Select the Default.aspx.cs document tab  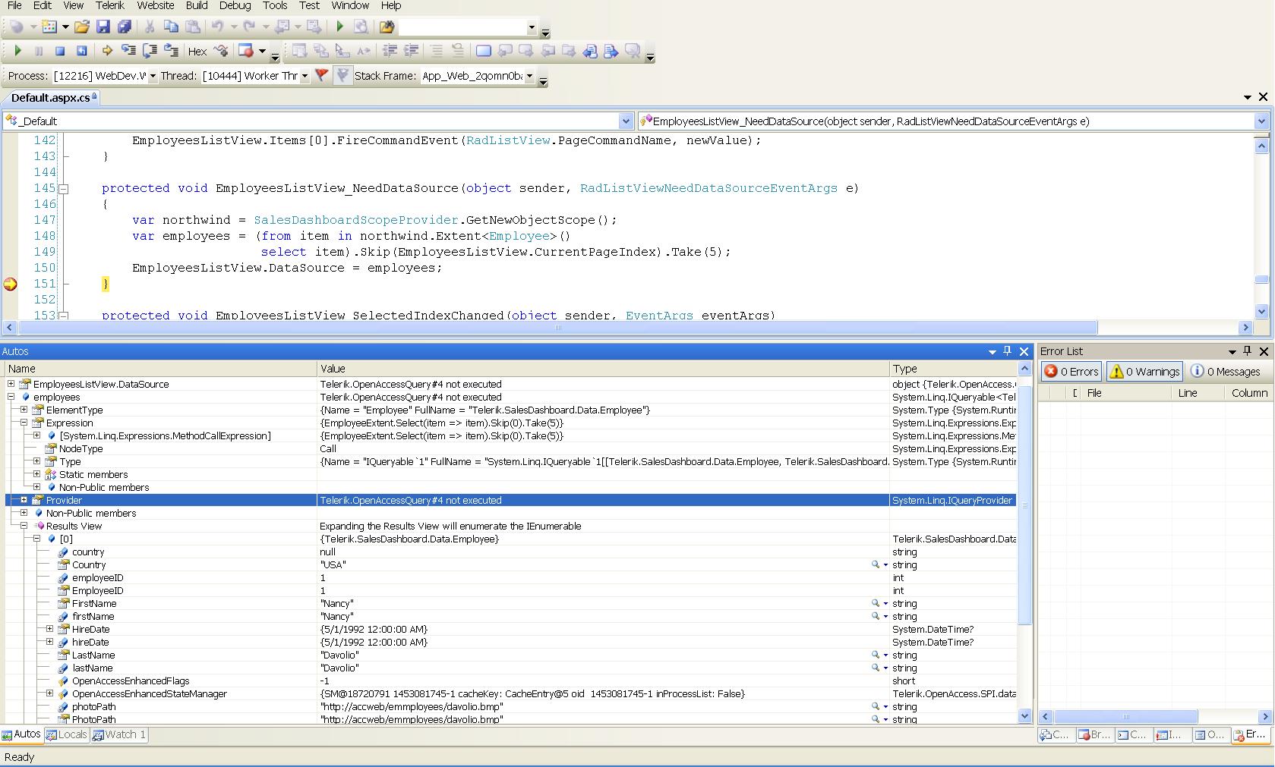coord(51,97)
